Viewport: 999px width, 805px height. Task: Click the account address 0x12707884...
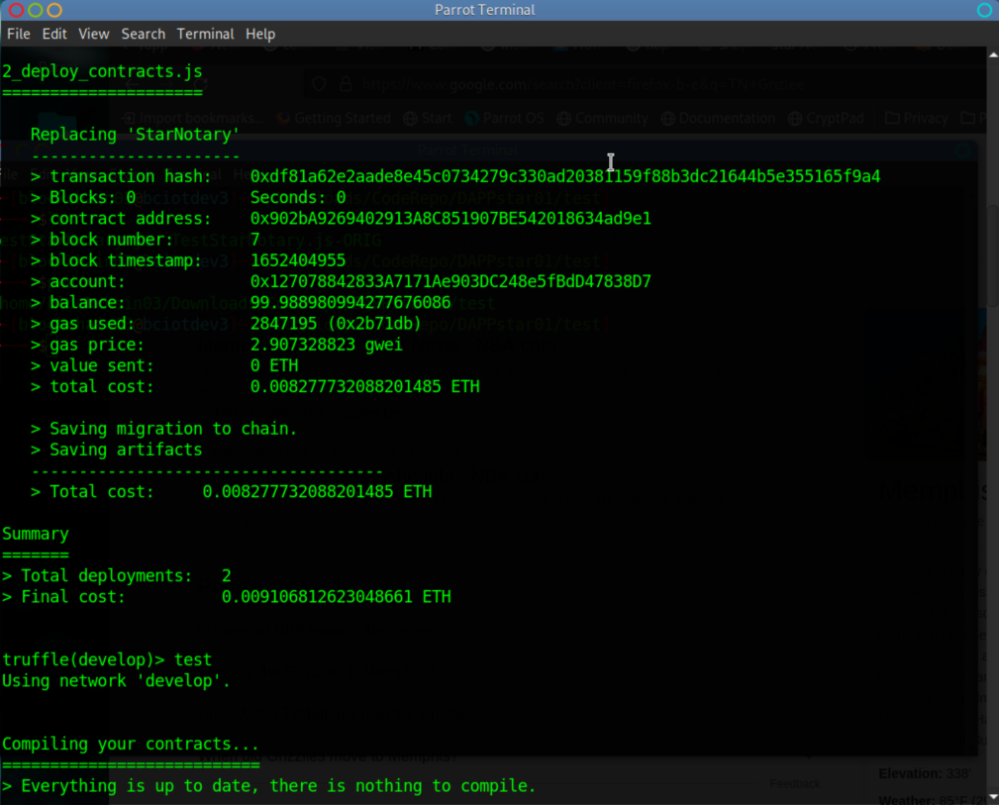click(450, 282)
